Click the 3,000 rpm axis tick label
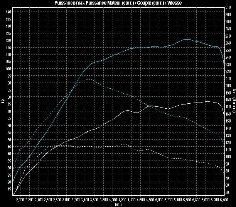 [67, 200]
